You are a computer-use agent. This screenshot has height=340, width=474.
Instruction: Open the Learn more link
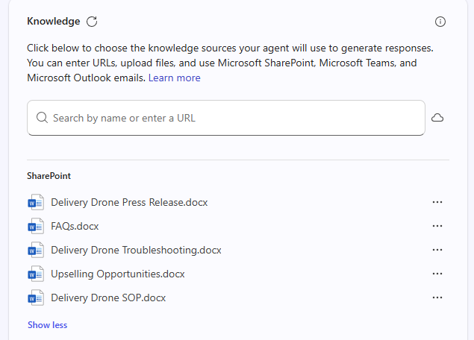(174, 78)
